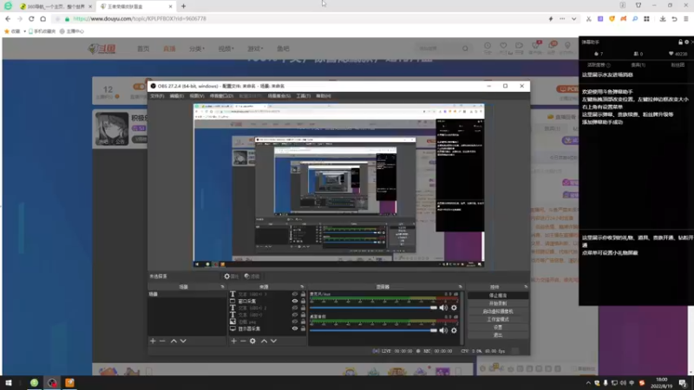
Task: Adjust 桌面音频 volume slider
Action: [x=373, y=330]
